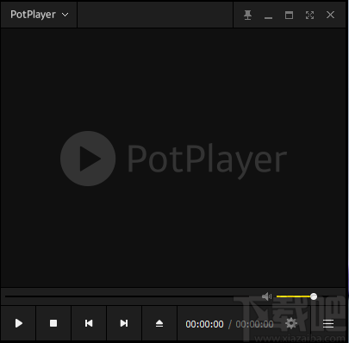Switch to fullscreen mode
The width and height of the screenshot is (349, 343).
pos(309,15)
